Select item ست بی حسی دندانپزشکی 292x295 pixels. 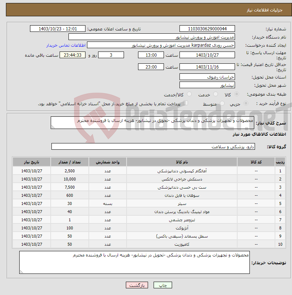coord(182,188)
